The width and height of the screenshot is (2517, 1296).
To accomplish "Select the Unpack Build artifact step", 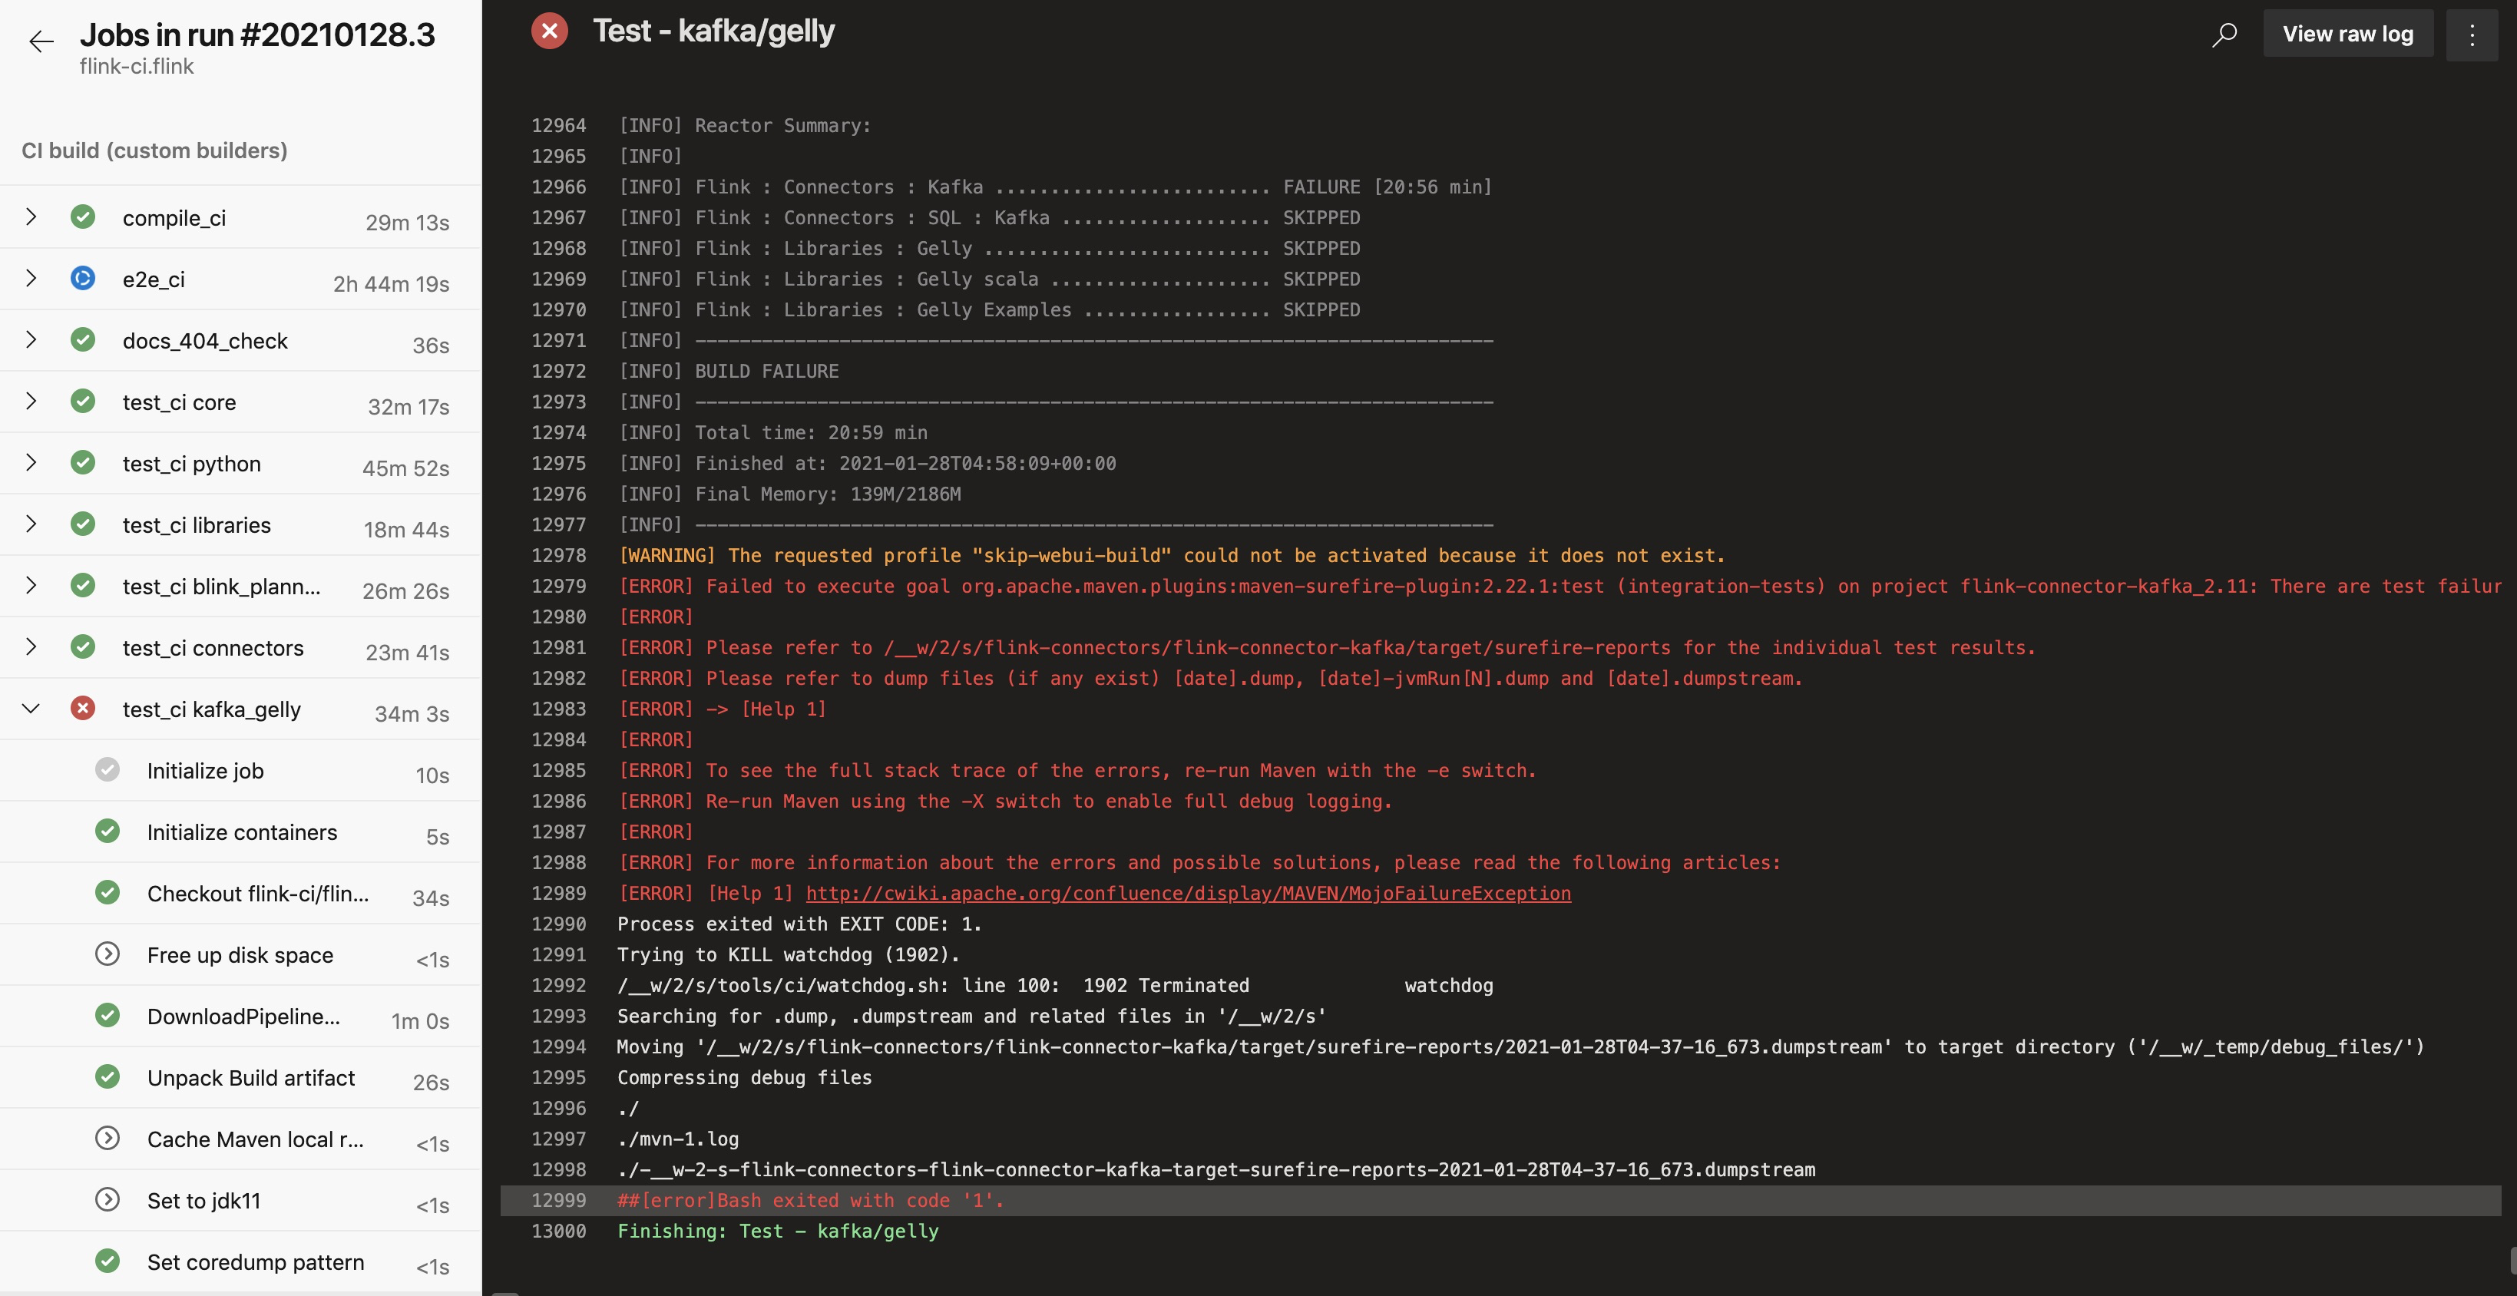I will [251, 1077].
